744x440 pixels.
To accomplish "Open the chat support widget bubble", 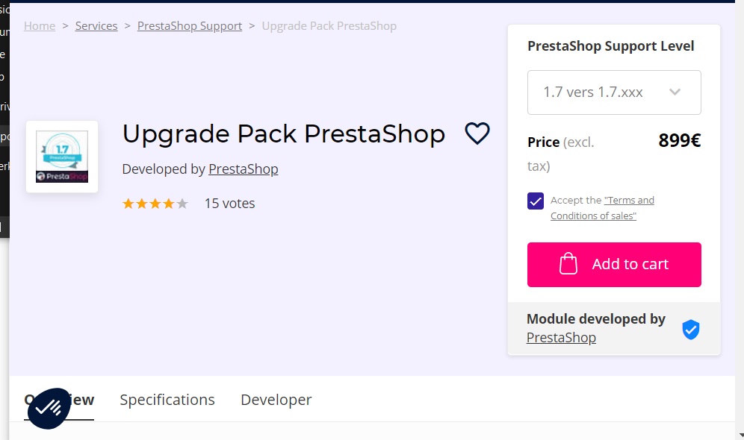I will coord(48,409).
